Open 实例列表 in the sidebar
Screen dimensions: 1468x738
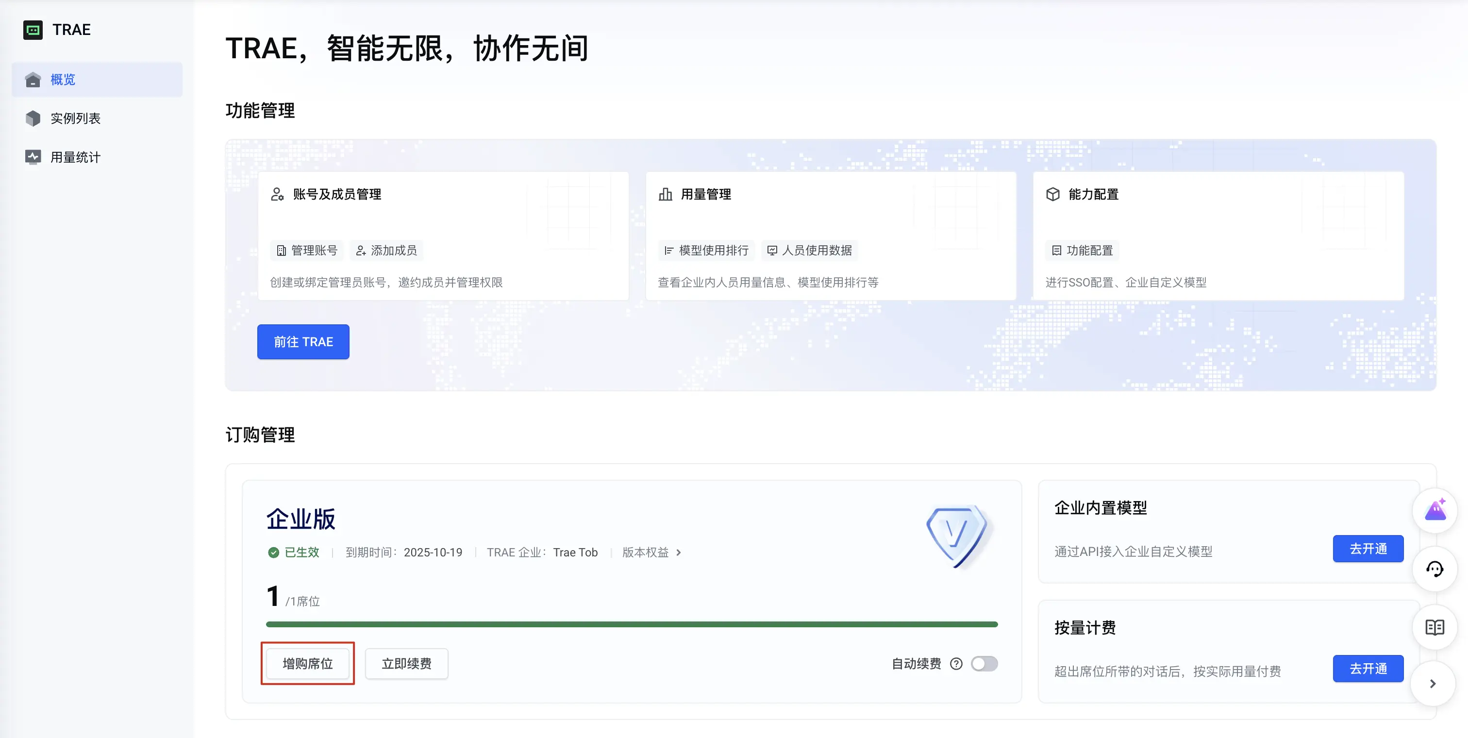[x=75, y=118]
